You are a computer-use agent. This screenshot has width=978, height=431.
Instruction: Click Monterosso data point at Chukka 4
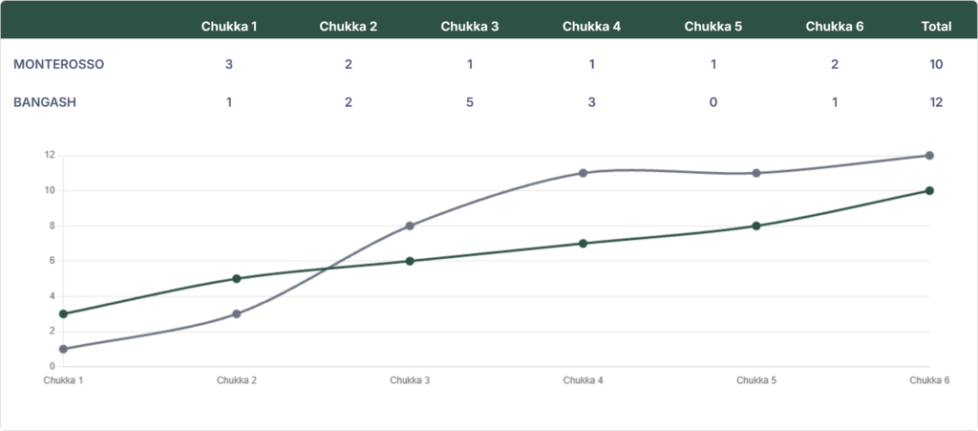point(584,244)
